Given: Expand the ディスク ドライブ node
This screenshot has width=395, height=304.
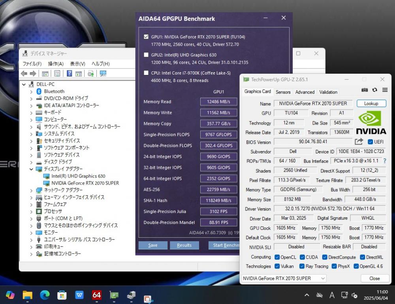Looking at the screenshot, I should (x=31, y=162).
